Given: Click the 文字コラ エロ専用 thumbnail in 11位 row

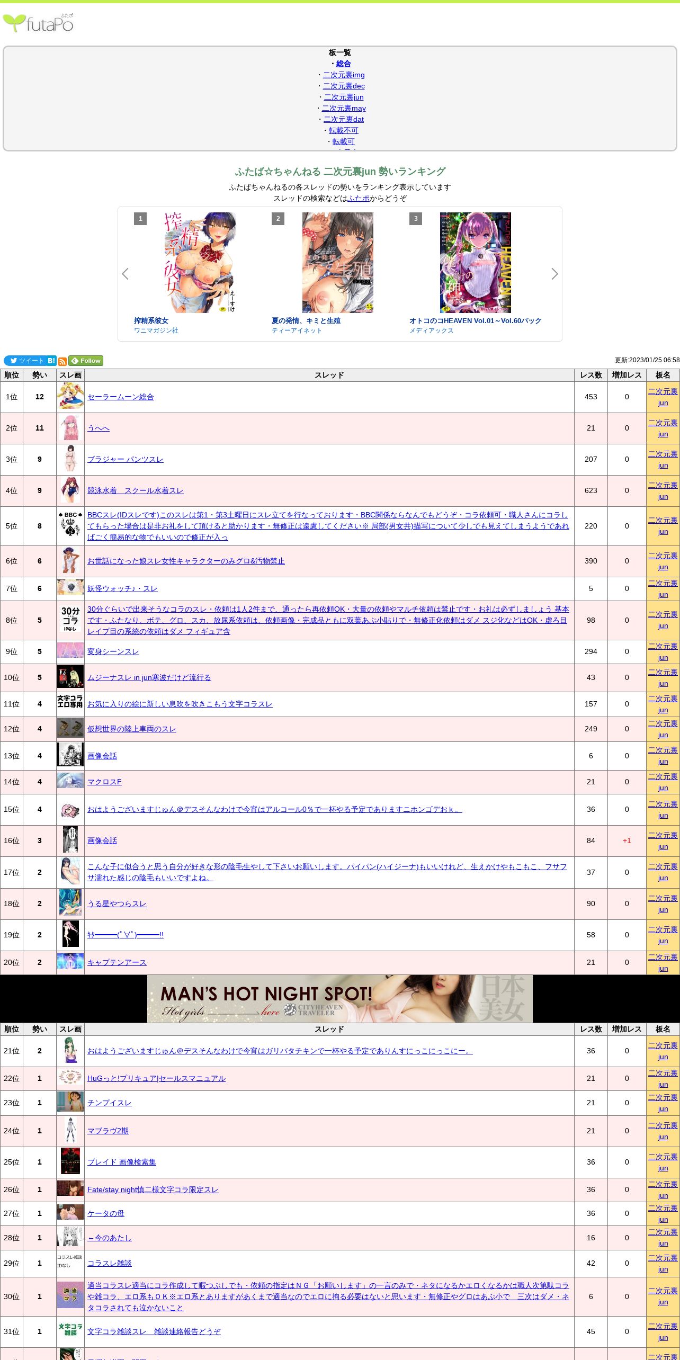Looking at the screenshot, I should coord(70,701).
